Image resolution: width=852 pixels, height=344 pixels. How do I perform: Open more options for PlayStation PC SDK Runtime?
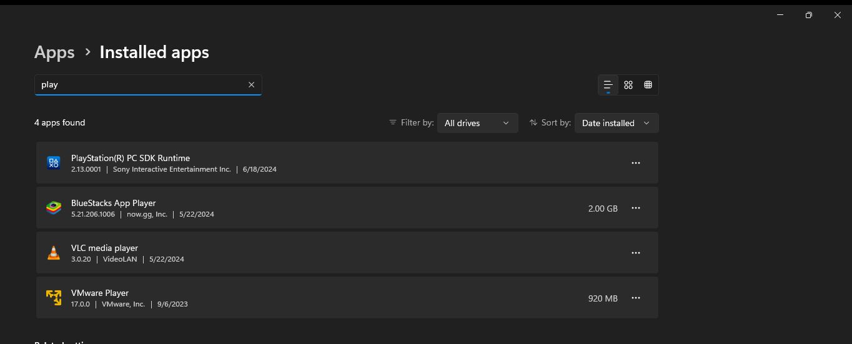[x=636, y=163]
